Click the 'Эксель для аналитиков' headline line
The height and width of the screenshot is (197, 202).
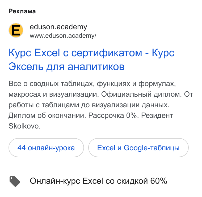click(66, 67)
